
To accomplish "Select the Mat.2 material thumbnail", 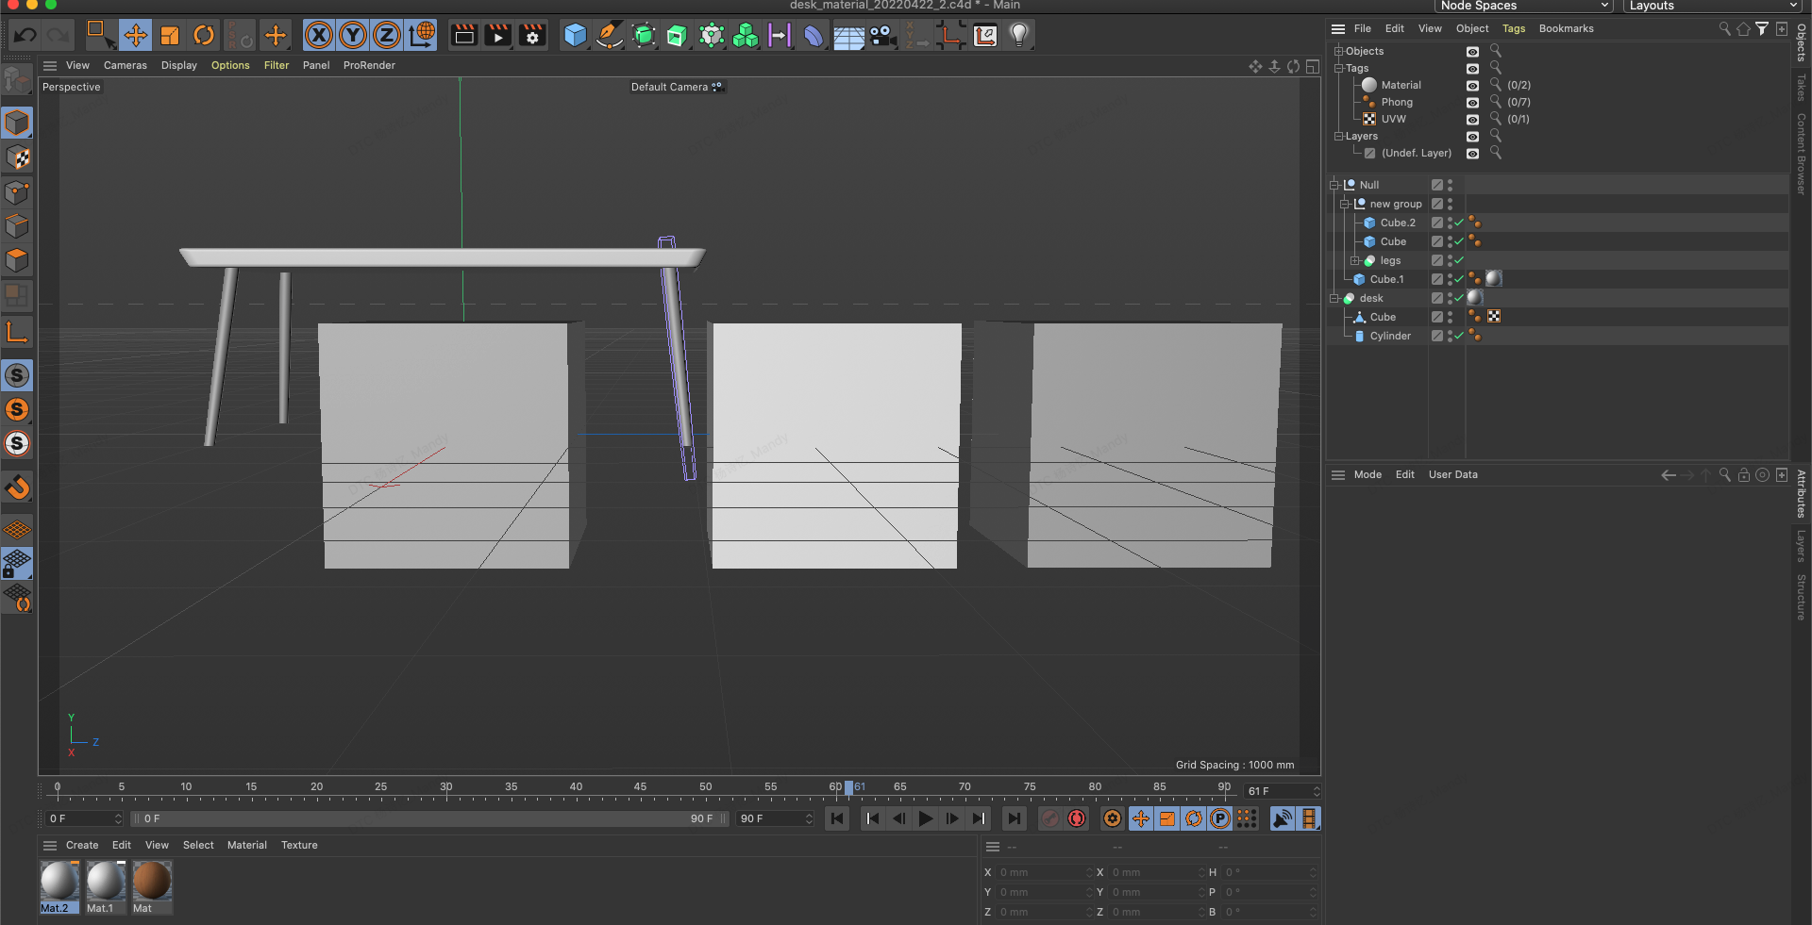I will 59,886.
